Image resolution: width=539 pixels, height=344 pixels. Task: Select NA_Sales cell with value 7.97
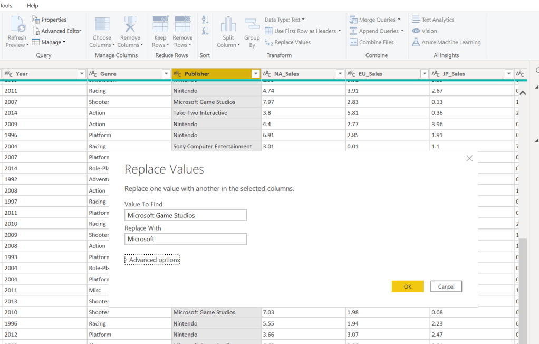point(303,102)
